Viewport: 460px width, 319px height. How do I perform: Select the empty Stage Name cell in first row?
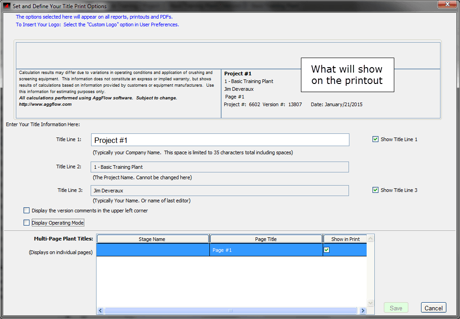[x=152, y=250]
